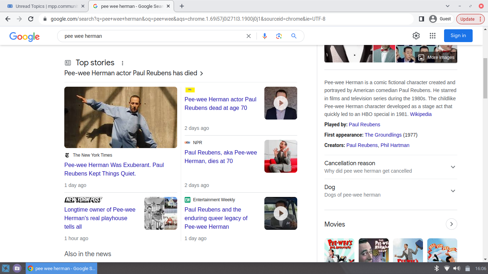Open New York Post playhouse owner story

coord(100,218)
